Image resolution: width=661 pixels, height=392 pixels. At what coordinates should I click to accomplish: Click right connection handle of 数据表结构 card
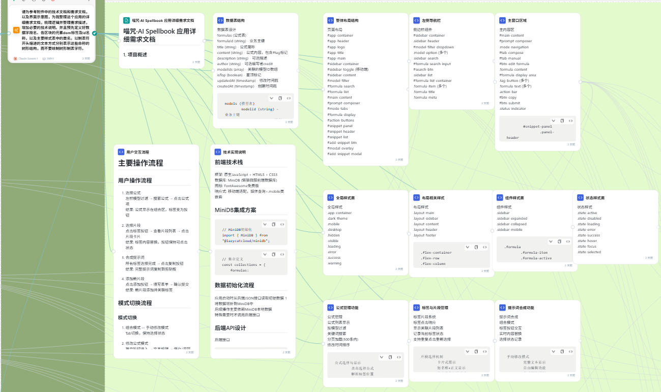click(x=298, y=70)
